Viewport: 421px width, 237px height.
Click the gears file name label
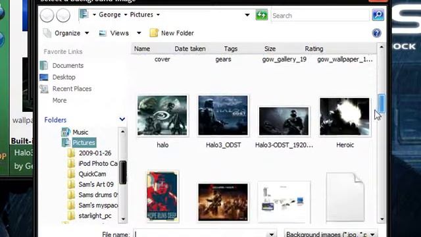223,59
